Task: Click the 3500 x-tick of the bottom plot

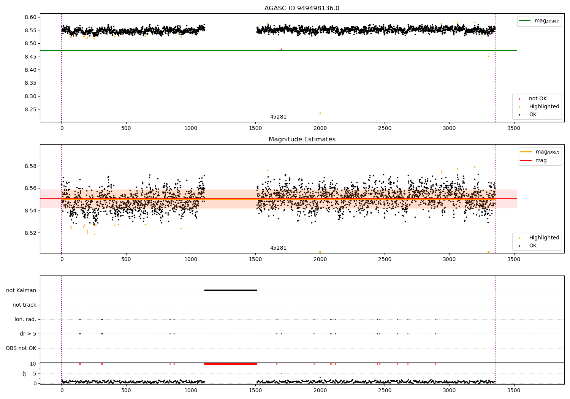Action: click(514, 390)
